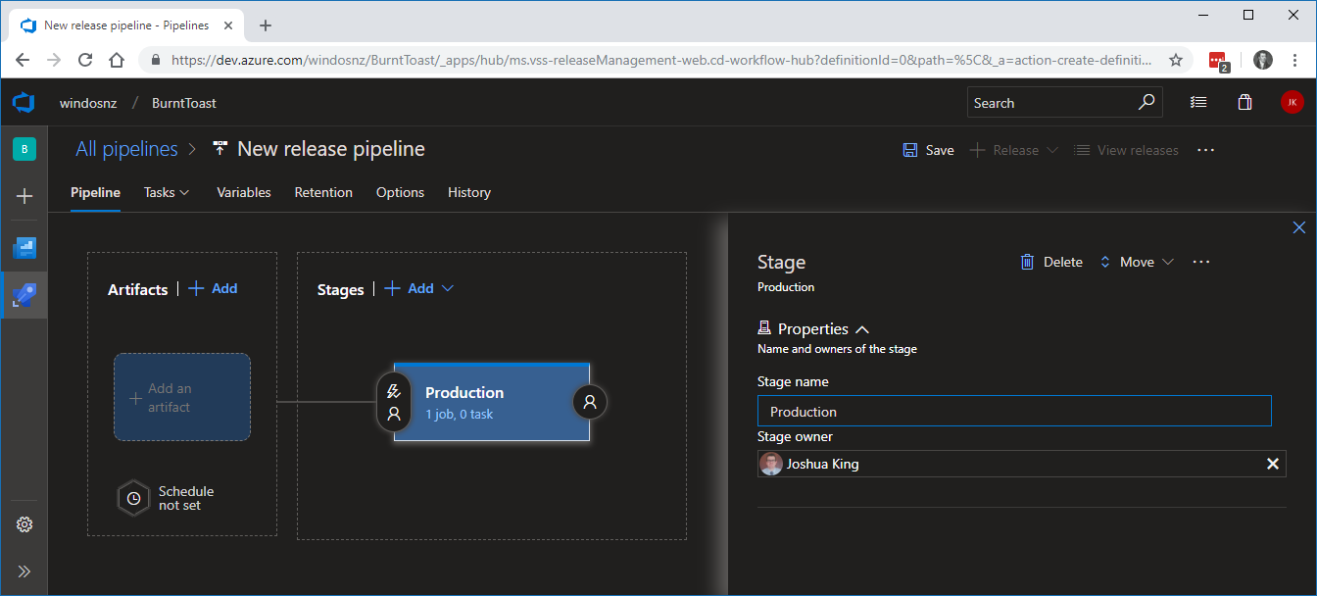Open the BurntToast project tile in sidebar
Viewport: 1317px width, 596px height.
[x=24, y=149]
